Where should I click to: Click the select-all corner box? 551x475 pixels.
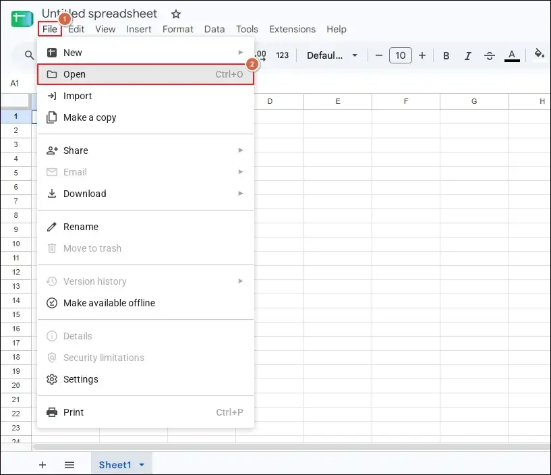pyautogui.click(x=16, y=101)
